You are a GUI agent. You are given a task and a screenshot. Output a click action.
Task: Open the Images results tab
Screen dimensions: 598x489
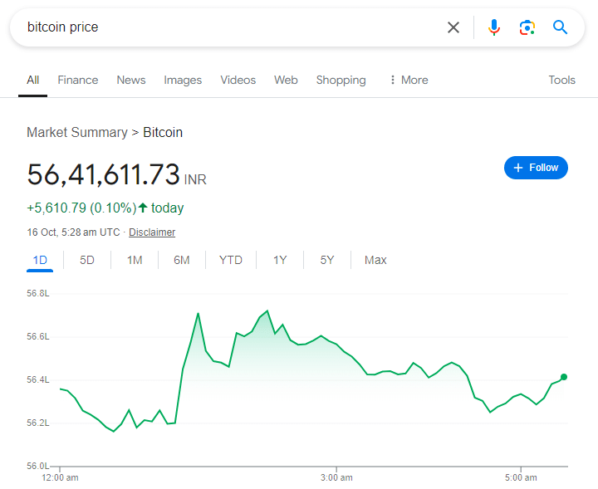(x=183, y=80)
